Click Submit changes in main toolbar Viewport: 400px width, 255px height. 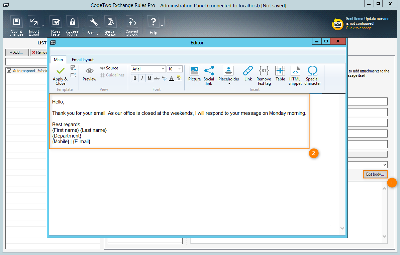(17, 26)
